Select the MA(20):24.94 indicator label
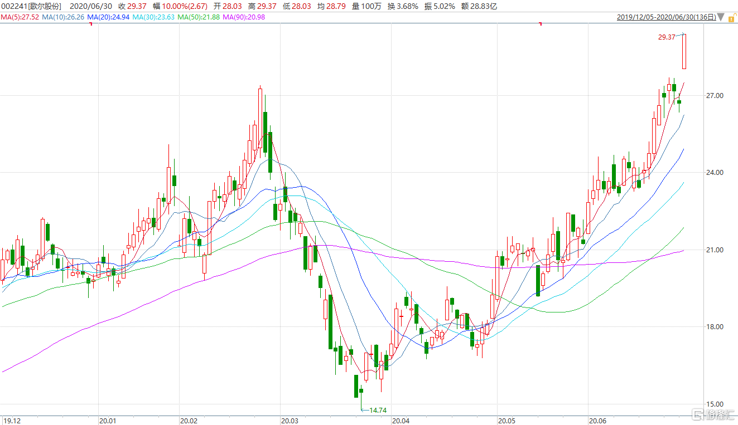Viewport: 738px width, 425px height. tap(107, 17)
